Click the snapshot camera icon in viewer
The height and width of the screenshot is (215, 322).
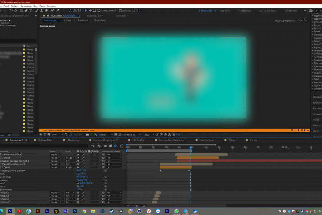[87, 135]
